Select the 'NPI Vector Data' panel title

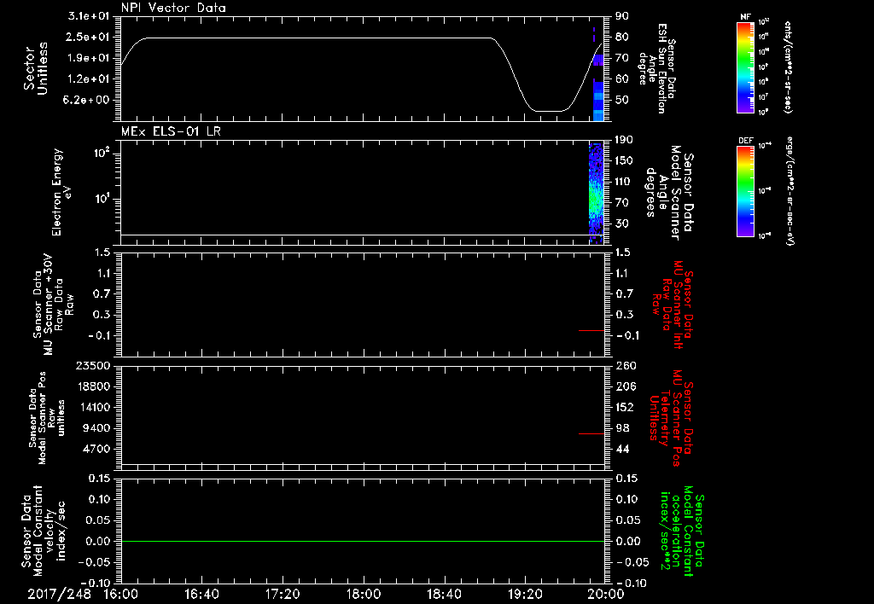(x=173, y=8)
